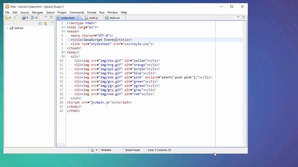
Task: Open the Edit menu
Action: [15, 13]
